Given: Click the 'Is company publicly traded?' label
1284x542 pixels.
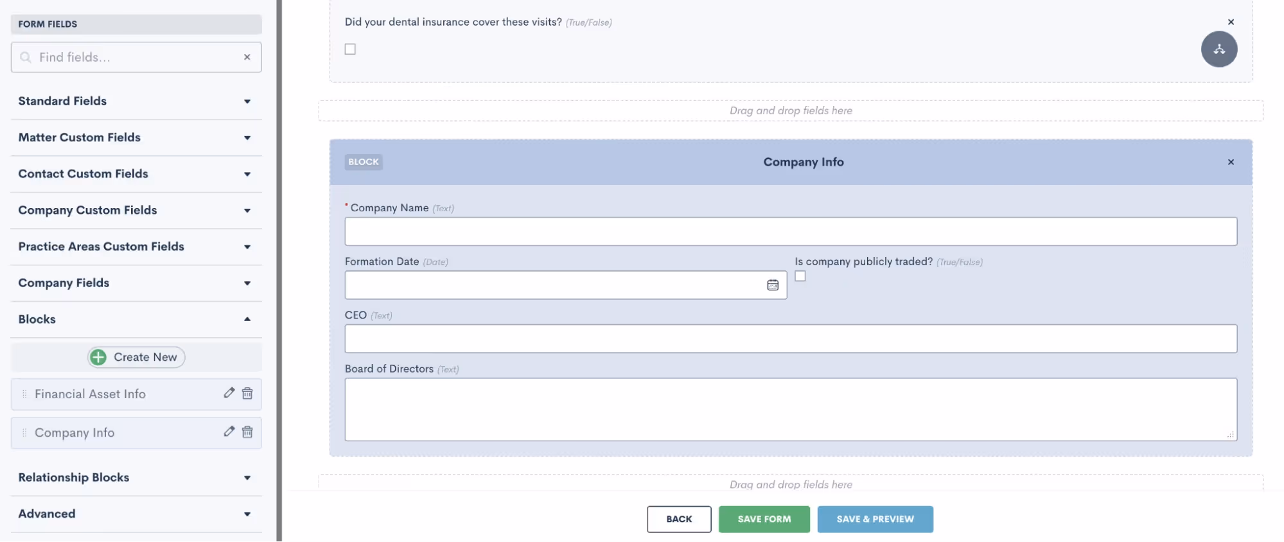Looking at the screenshot, I should pos(864,261).
